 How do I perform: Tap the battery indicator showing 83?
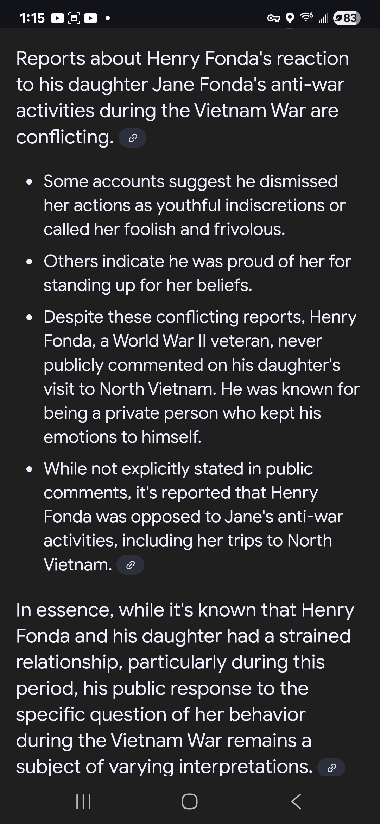pyautogui.click(x=347, y=18)
